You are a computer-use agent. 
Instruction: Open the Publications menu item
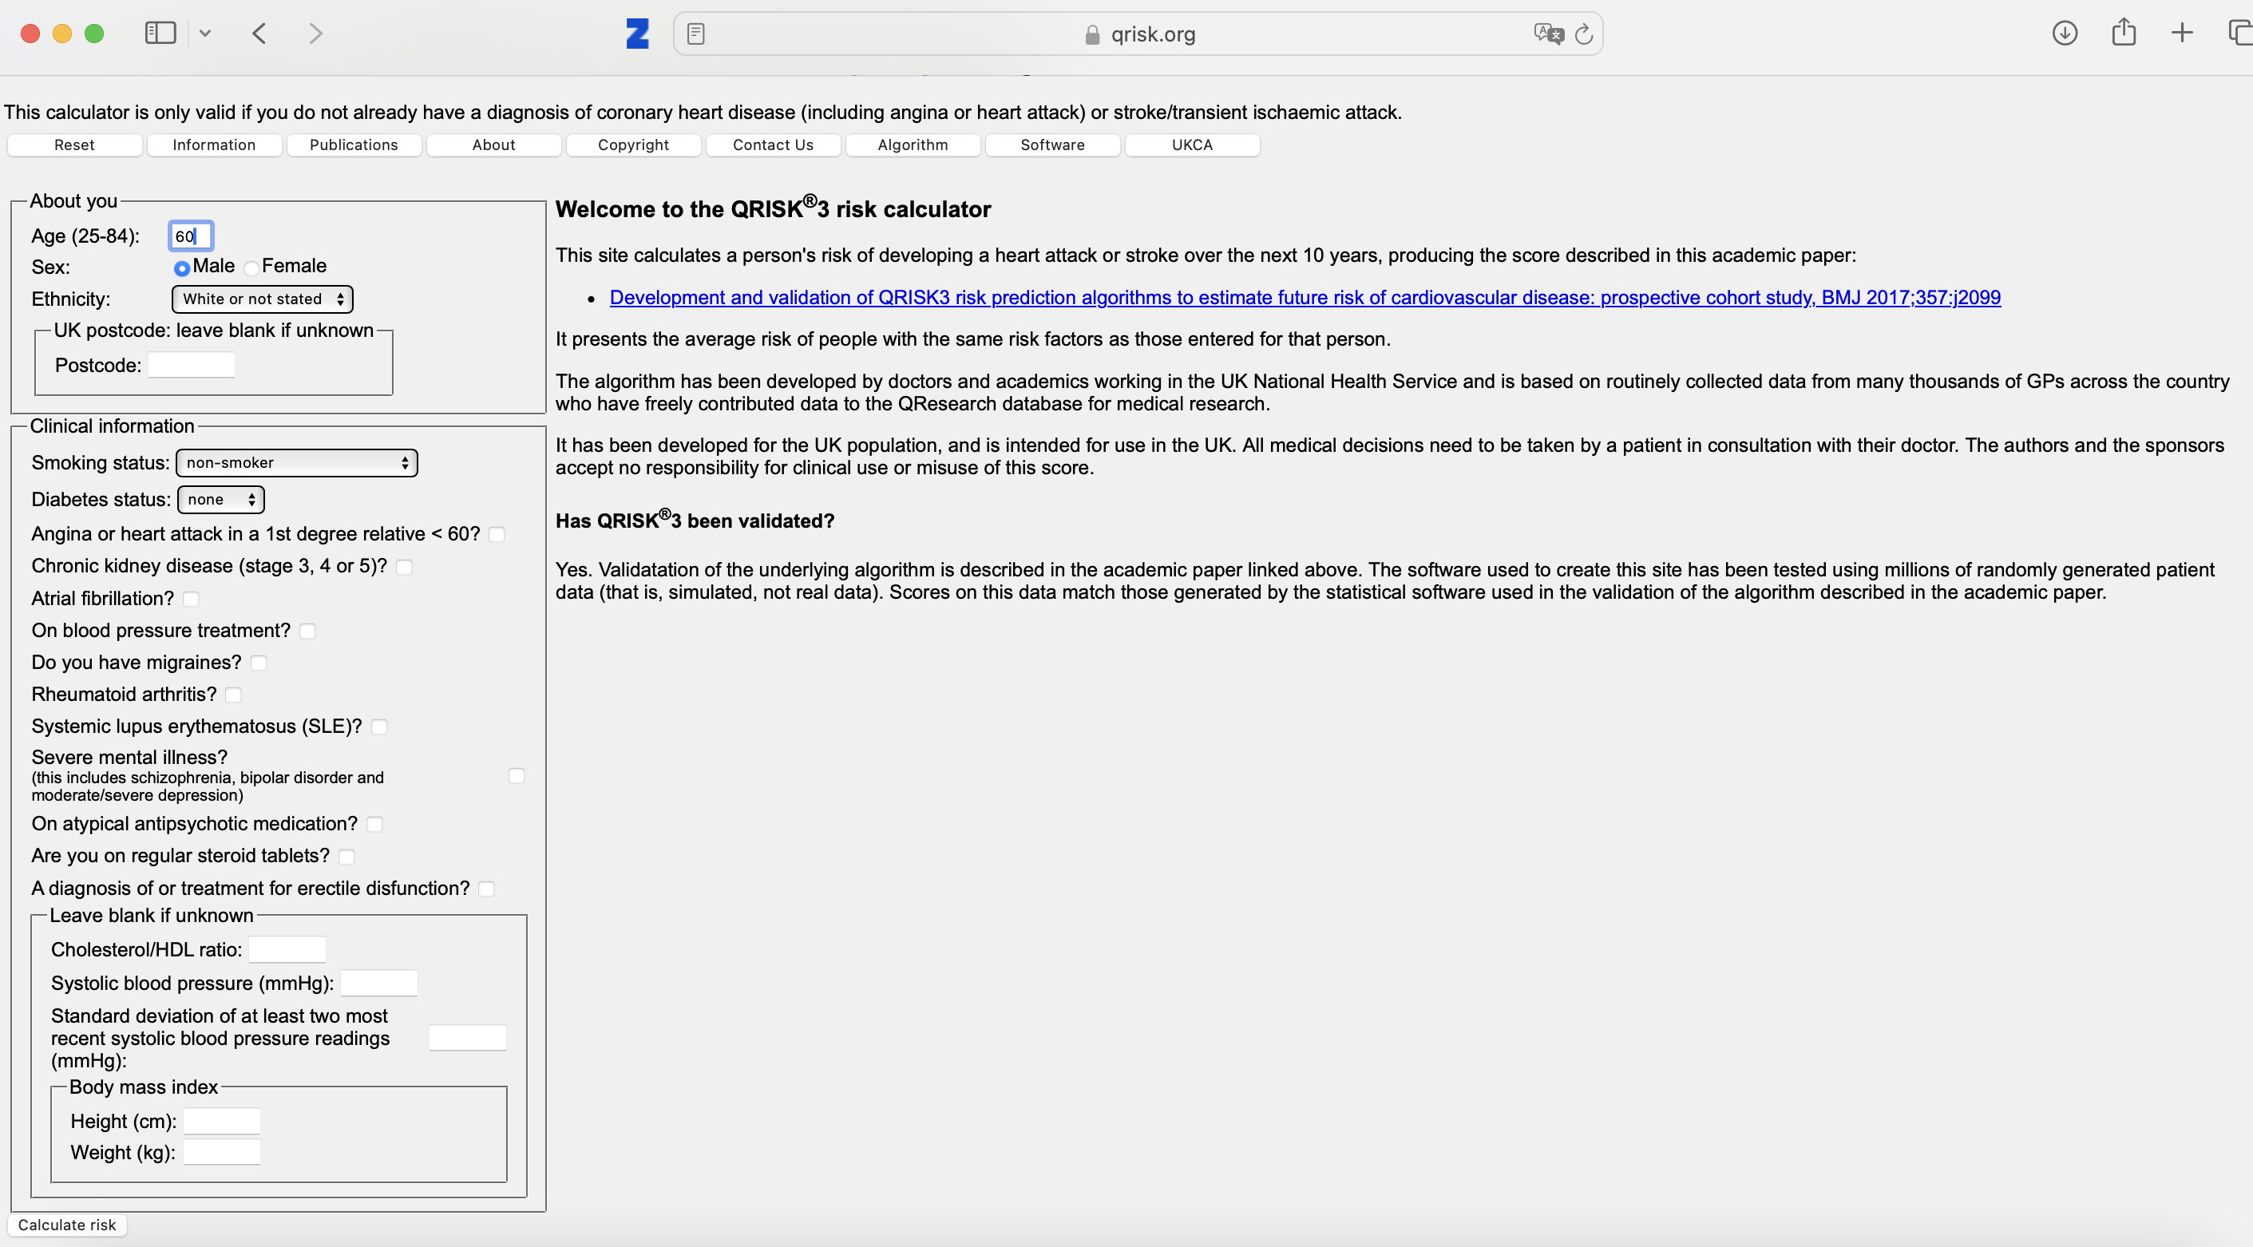click(x=354, y=145)
